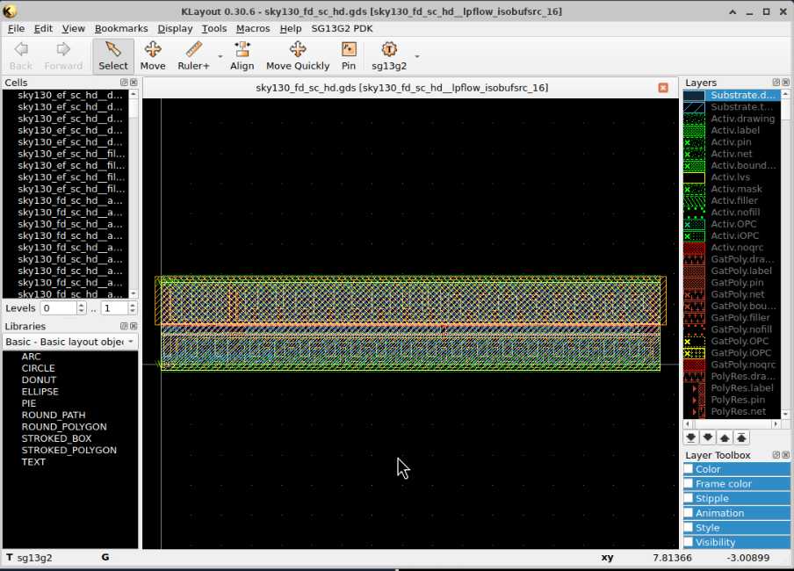Open the Macros menu
This screenshot has height=571, width=794.
coord(253,28)
